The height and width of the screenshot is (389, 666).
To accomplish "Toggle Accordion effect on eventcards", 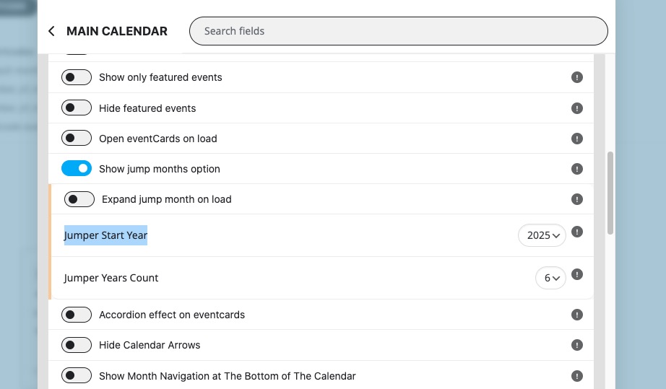I will click(x=77, y=315).
